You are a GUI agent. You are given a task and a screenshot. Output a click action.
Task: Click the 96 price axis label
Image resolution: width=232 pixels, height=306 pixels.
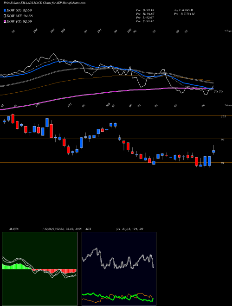tap(222, 140)
